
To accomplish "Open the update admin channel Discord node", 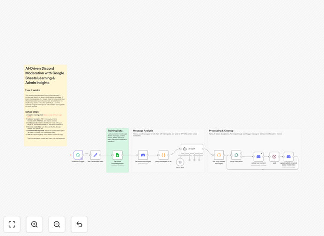I will tap(288, 157).
